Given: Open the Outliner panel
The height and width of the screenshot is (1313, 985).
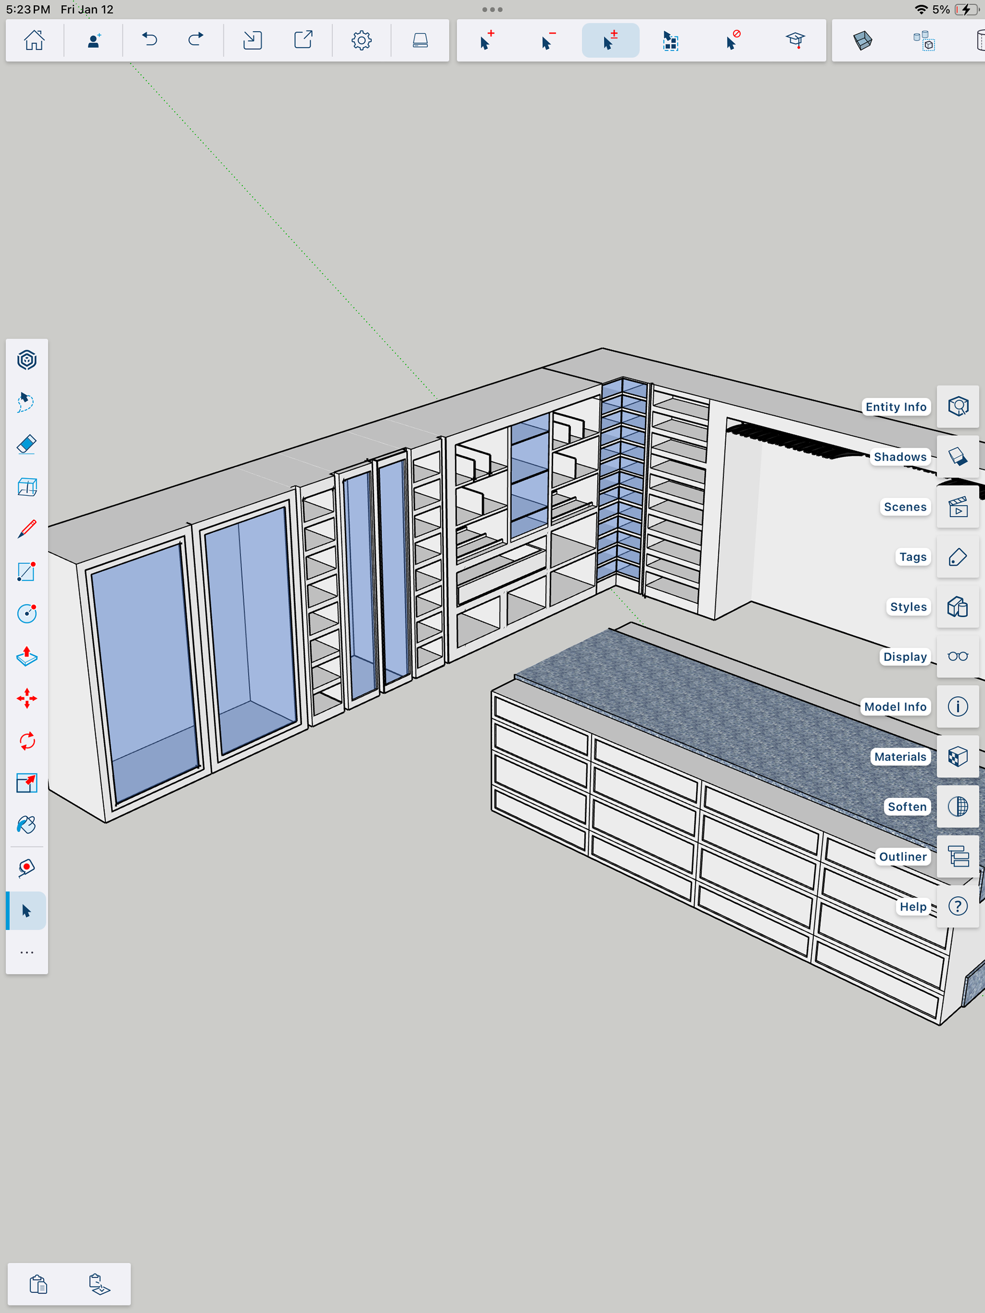Looking at the screenshot, I should coord(957,857).
